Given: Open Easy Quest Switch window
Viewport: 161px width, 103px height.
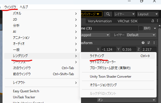Looking at the screenshot, I should [42, 91].
